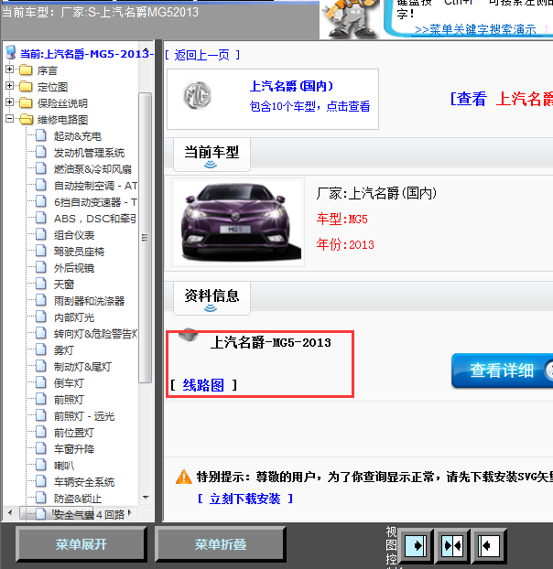Click 包含10个车型，点击查看 link
Viewport: 553px width, 569px height.
click(309, 106)
